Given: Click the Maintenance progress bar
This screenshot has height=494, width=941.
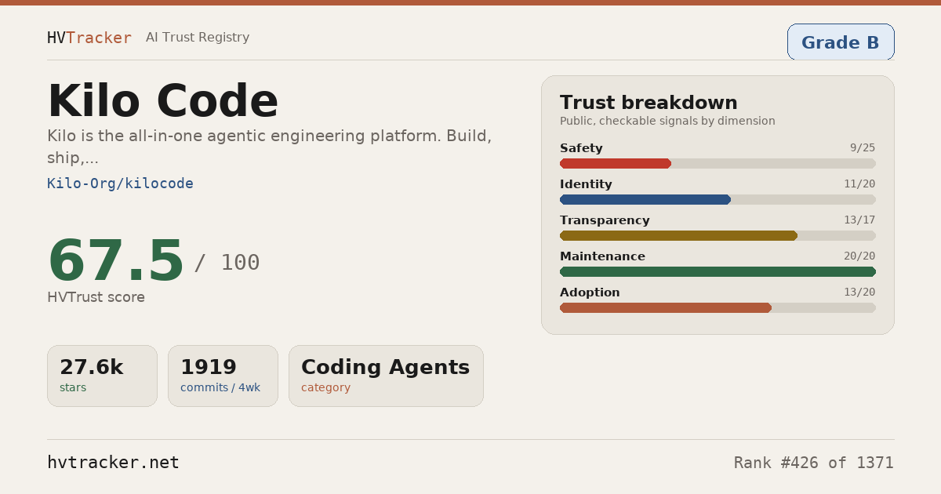Looking at the screenshot, I should tap(718, 271).
